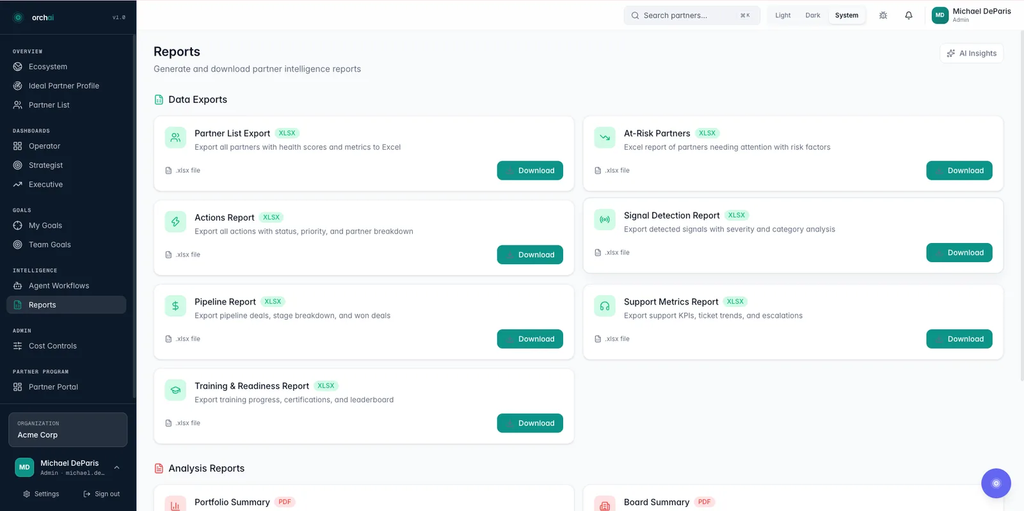Image resolution: width=1024 pixels, height=511 pixels.
Task: Download the Training & Readiness Report
Action: click(x=530, y=423)
